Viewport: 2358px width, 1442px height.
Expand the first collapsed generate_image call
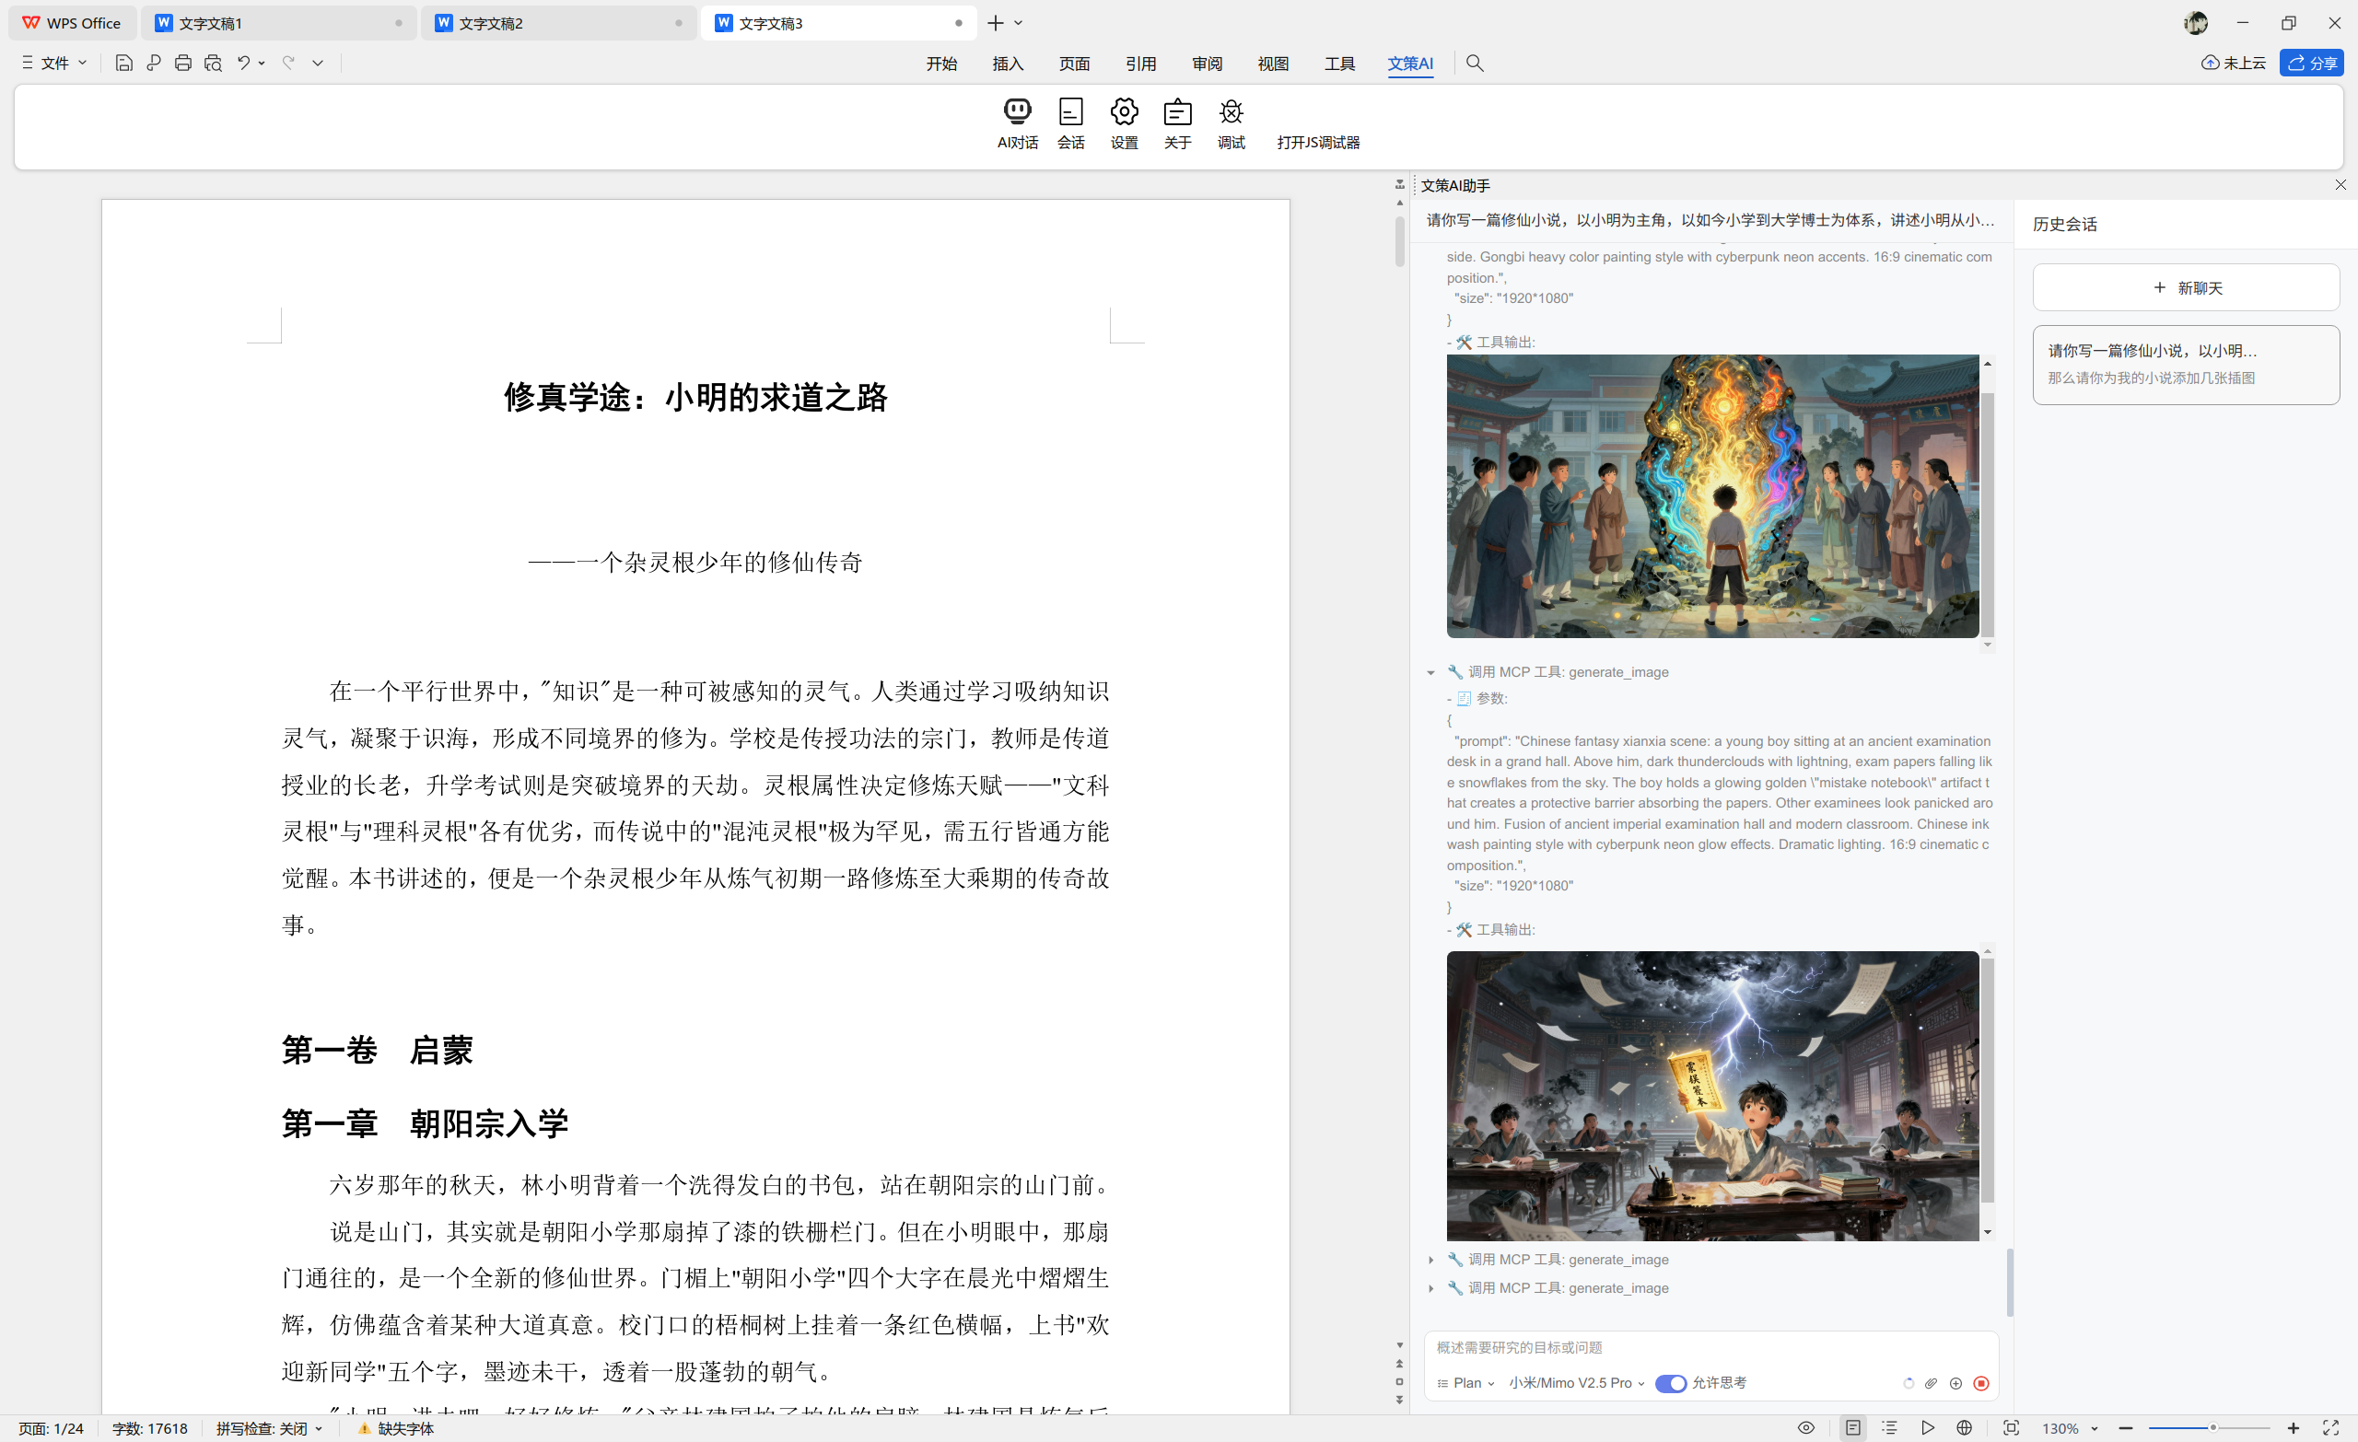click(x=1430, y=1261)
